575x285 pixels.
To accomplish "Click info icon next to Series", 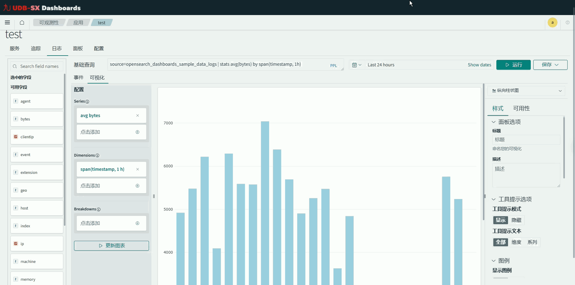I will tap(87, 102).
